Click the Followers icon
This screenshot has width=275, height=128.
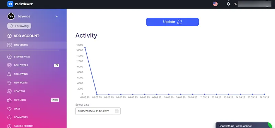pos(9,65)
